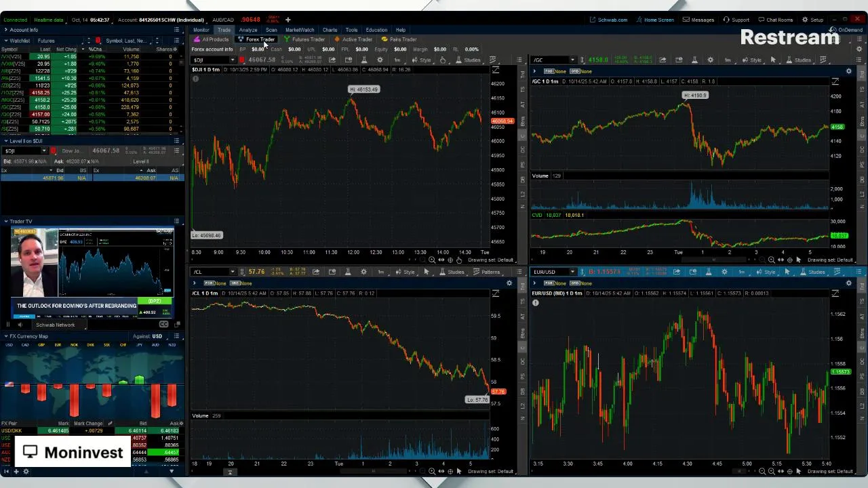The width and height of the screenshot is (868, 488).
Task: Zoom in on the $DJI chart magnifier
Action: click(432, 260)
